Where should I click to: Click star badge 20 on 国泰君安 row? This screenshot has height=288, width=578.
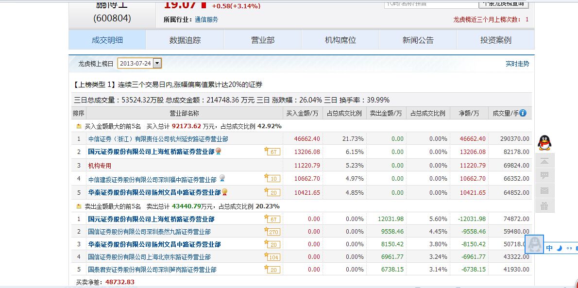272,270
